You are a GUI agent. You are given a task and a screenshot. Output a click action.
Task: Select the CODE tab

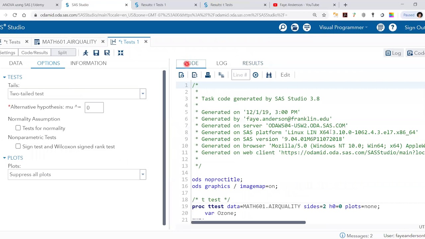click(x=191, y=63)
